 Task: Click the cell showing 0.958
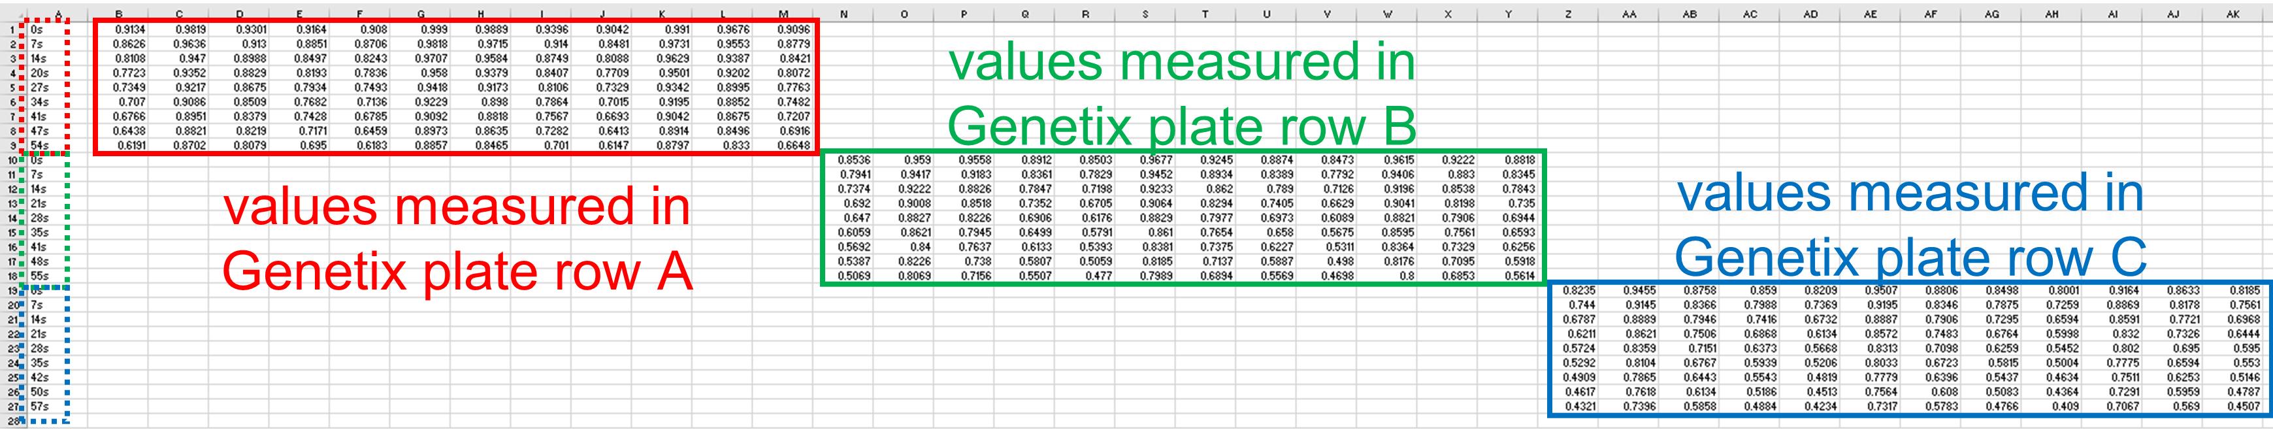coord(419,73)
